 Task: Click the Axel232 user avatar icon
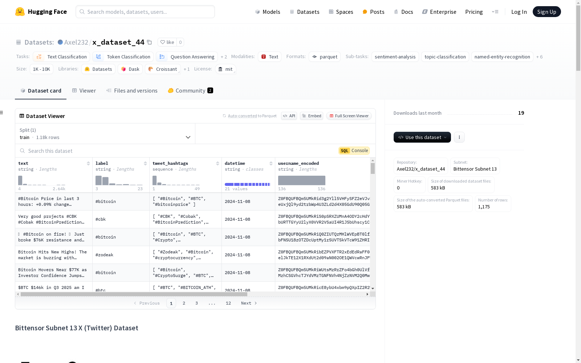(60, 42)
